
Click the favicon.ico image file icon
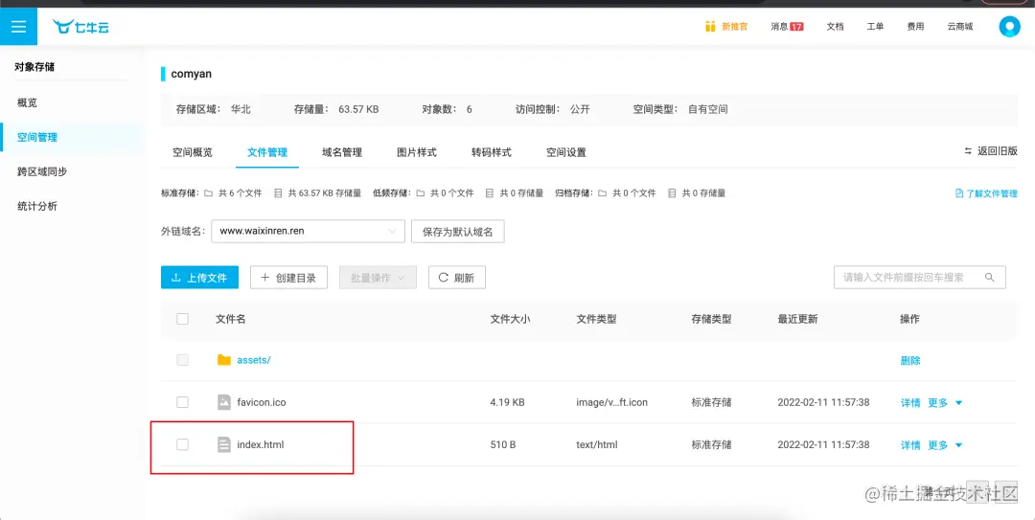coord(224,402)
